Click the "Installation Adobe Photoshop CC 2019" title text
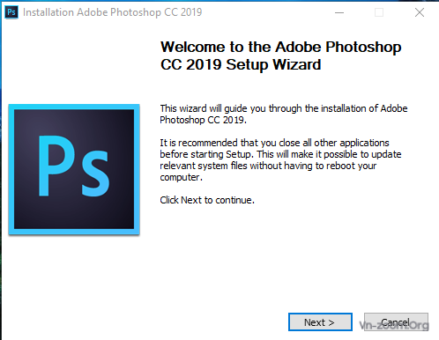The height and width of the screenshot is (340, 439). pyautogui.click(x=112, y=12)
